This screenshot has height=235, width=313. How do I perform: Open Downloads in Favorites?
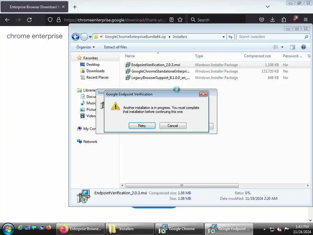tap(95, 71)
